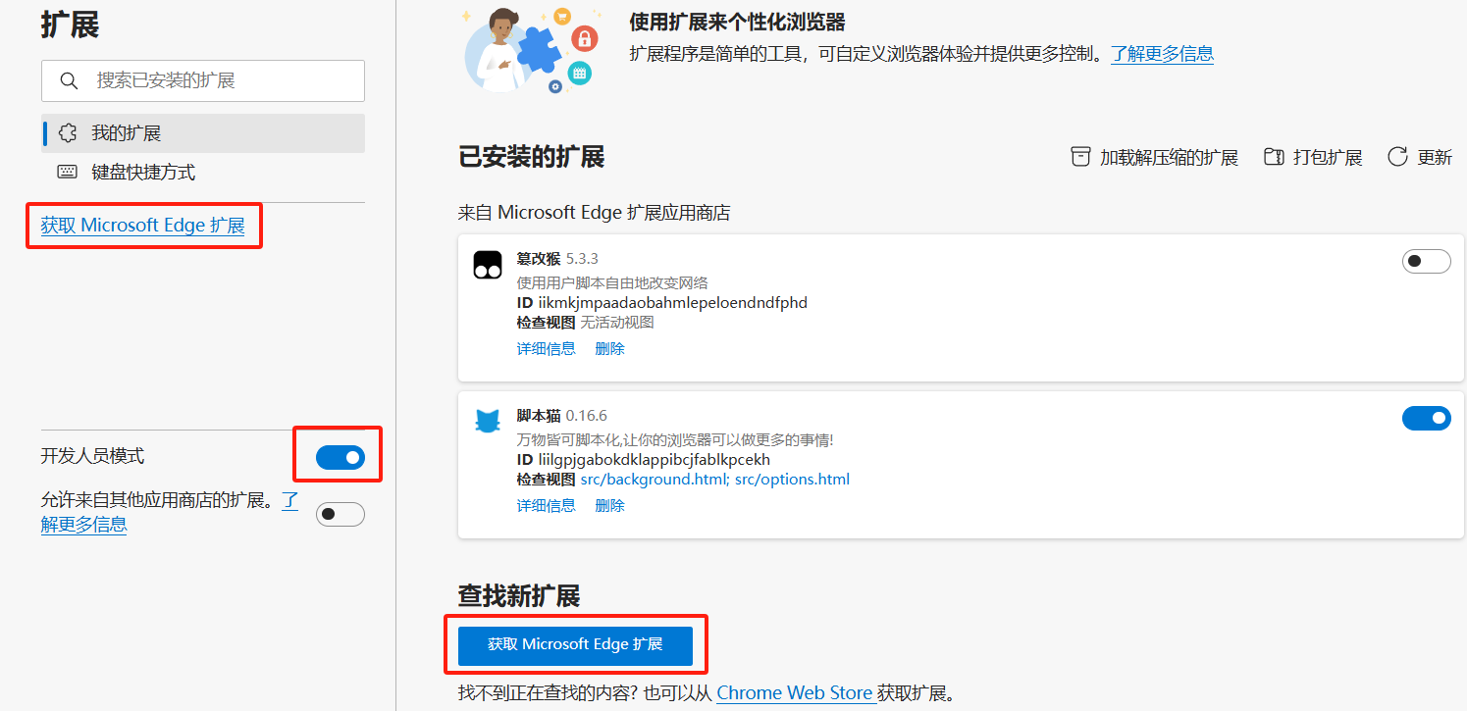Click 删除 for 篡改猴
The width and height of the screenshot is (1467, 711).
pyautogui.click(x=609, y=349)
